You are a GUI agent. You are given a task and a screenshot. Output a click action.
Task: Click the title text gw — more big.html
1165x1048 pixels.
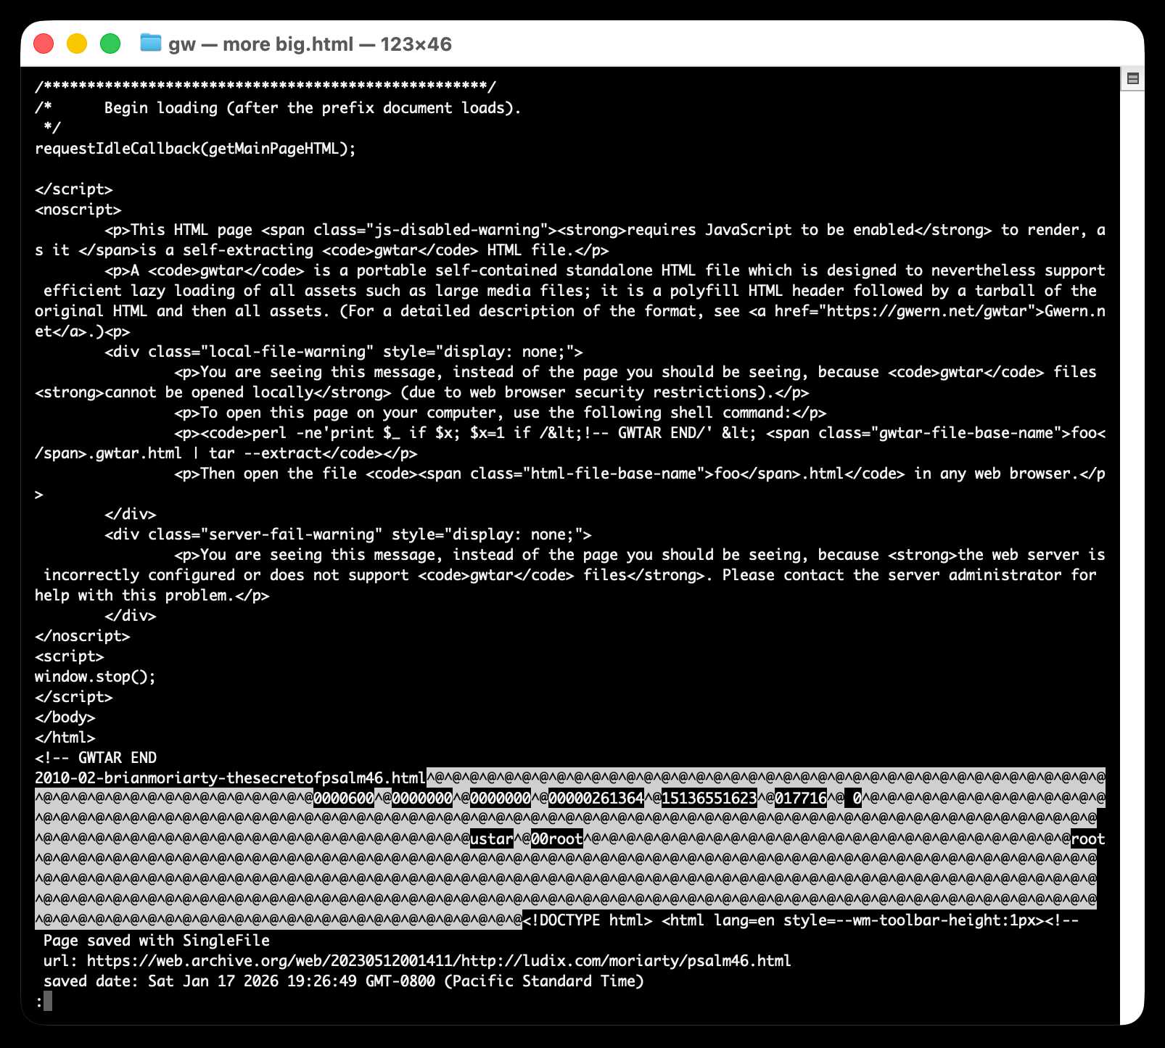click(x=261, y=44)
